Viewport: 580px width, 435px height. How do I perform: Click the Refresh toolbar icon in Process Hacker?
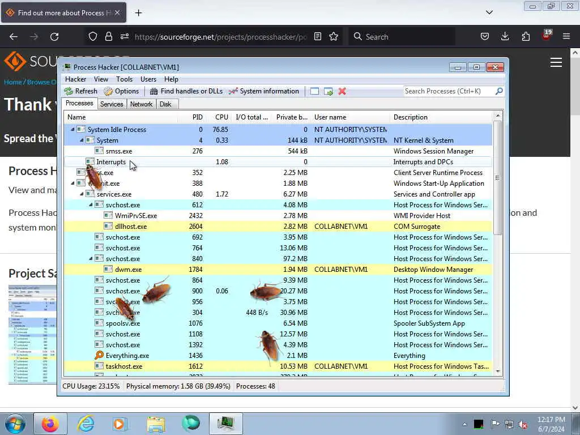tap(69, 91)
